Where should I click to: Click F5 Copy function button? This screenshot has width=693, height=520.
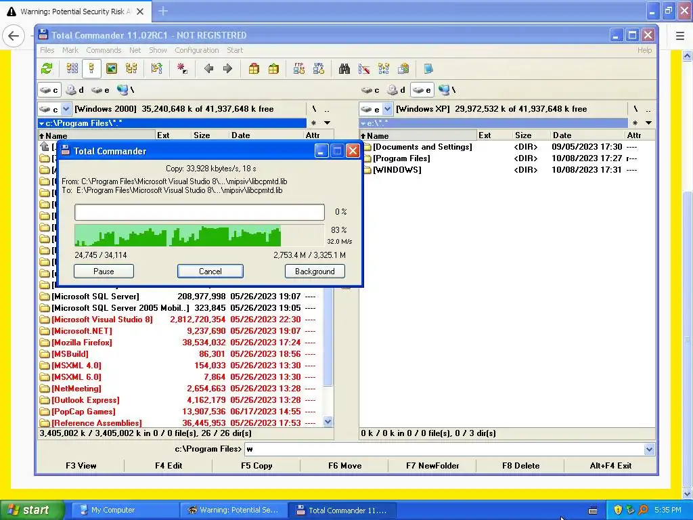256,466
